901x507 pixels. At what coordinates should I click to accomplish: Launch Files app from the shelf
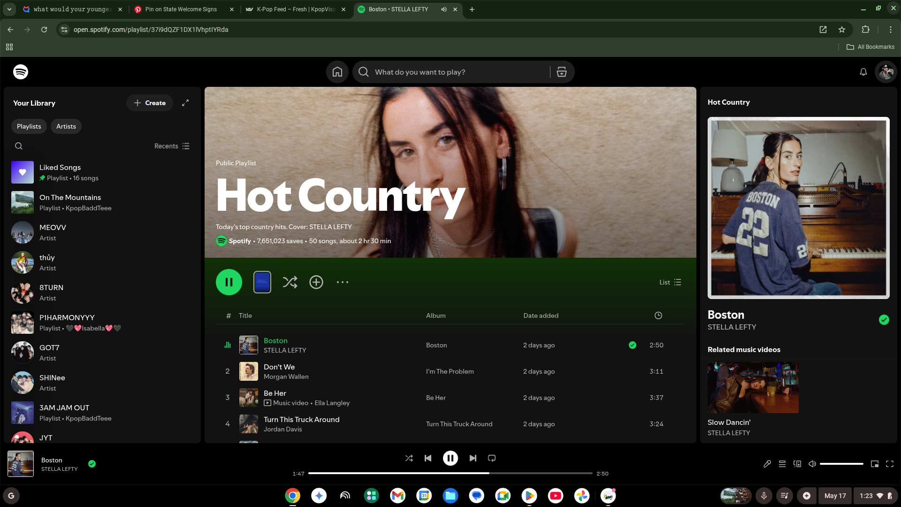[x=450, y=496]
